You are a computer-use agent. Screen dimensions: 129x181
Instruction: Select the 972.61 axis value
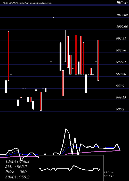click(121, 62)
